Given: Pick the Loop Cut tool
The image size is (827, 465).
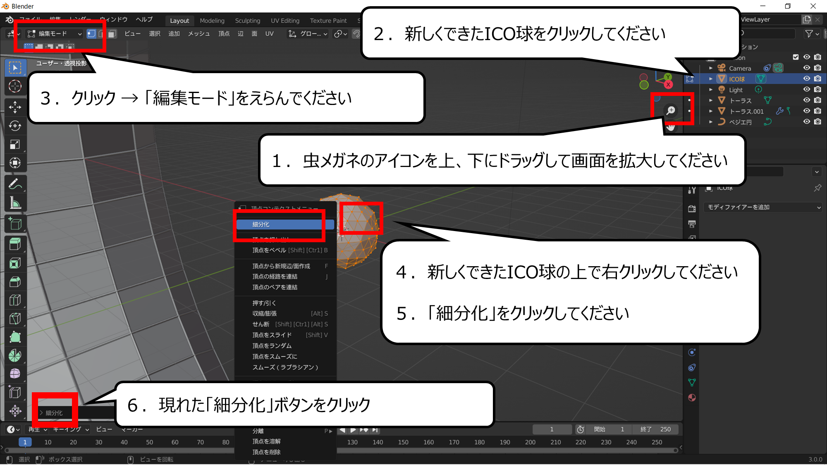Looking at the screenshot, I should point(15,300).
